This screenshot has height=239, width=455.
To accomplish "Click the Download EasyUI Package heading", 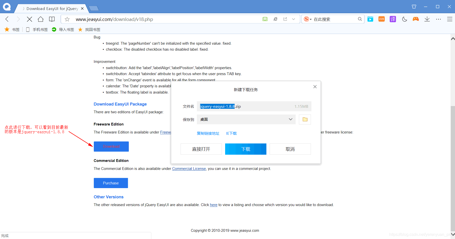I will [x=120, y=104].
